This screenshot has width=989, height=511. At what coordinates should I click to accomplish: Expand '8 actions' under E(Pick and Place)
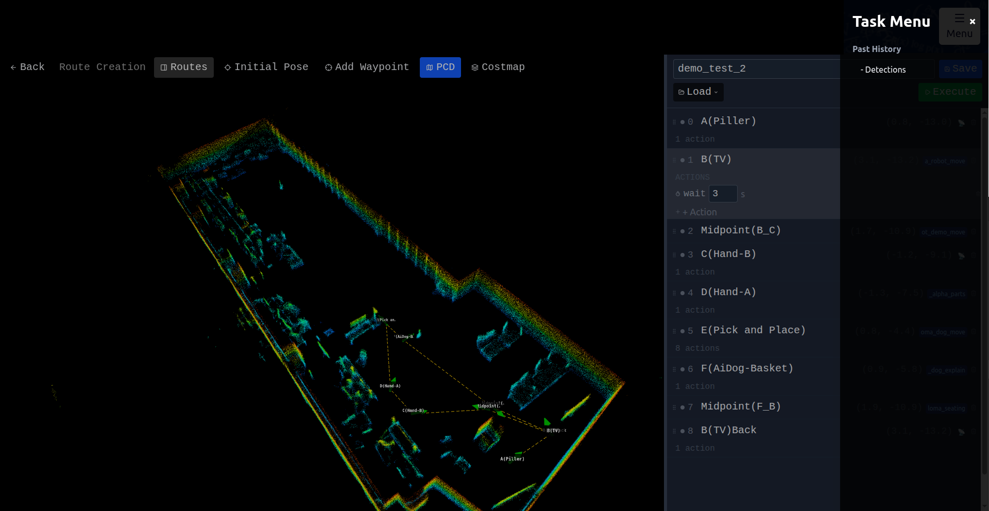pyautogui.click(x=697, y=348)
